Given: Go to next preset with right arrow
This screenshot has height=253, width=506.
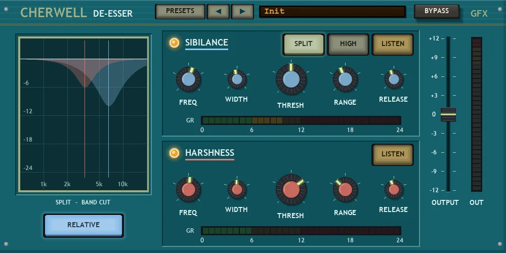Looking at the screenshot, I should coord(242,12).
